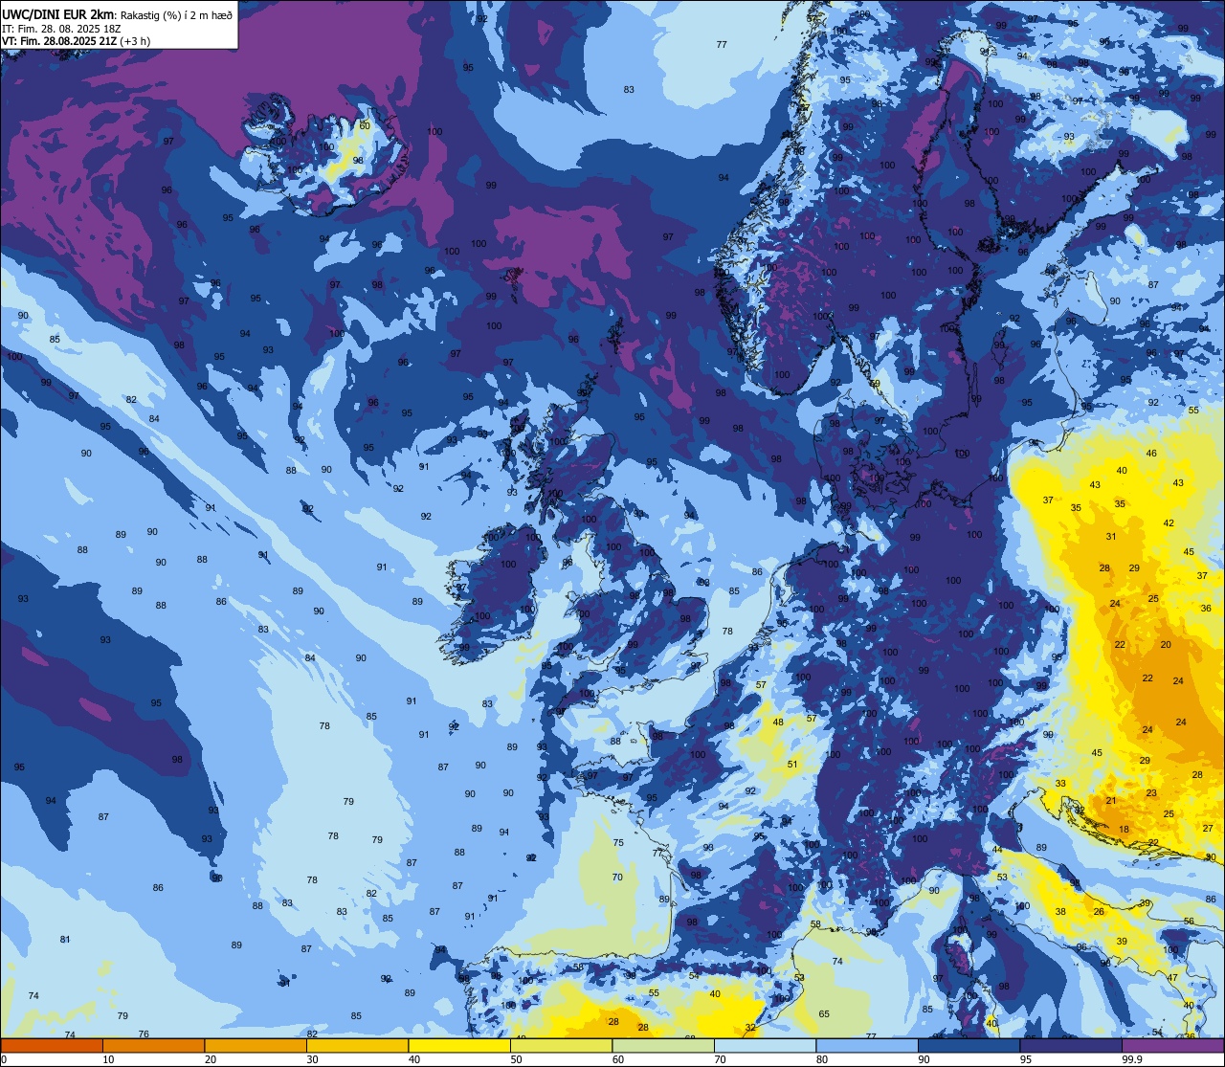This screenshot has width=1225, height=1067.
Task: Click the legend label "99.9"
Action: pos(1132,1059)
